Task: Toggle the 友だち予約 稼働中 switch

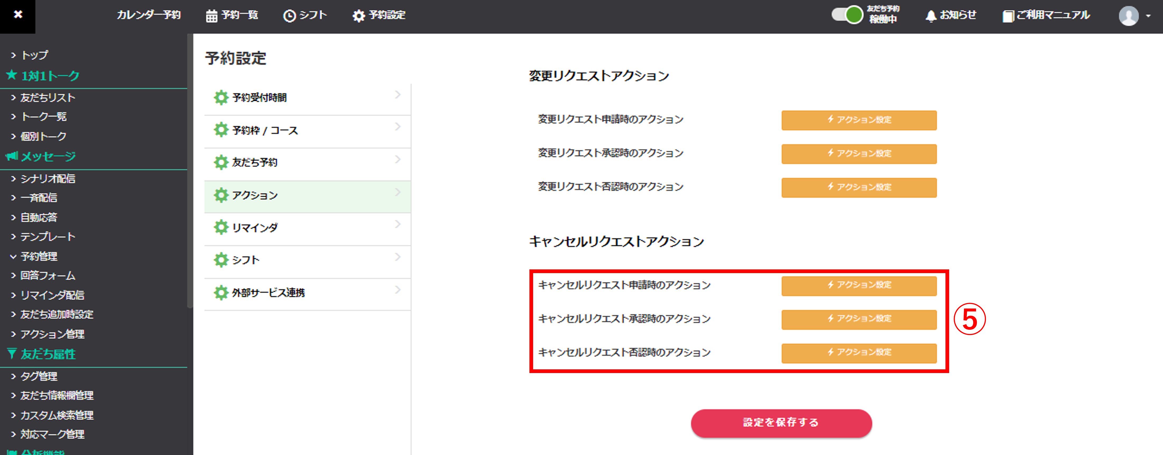Action: point(847,15)
